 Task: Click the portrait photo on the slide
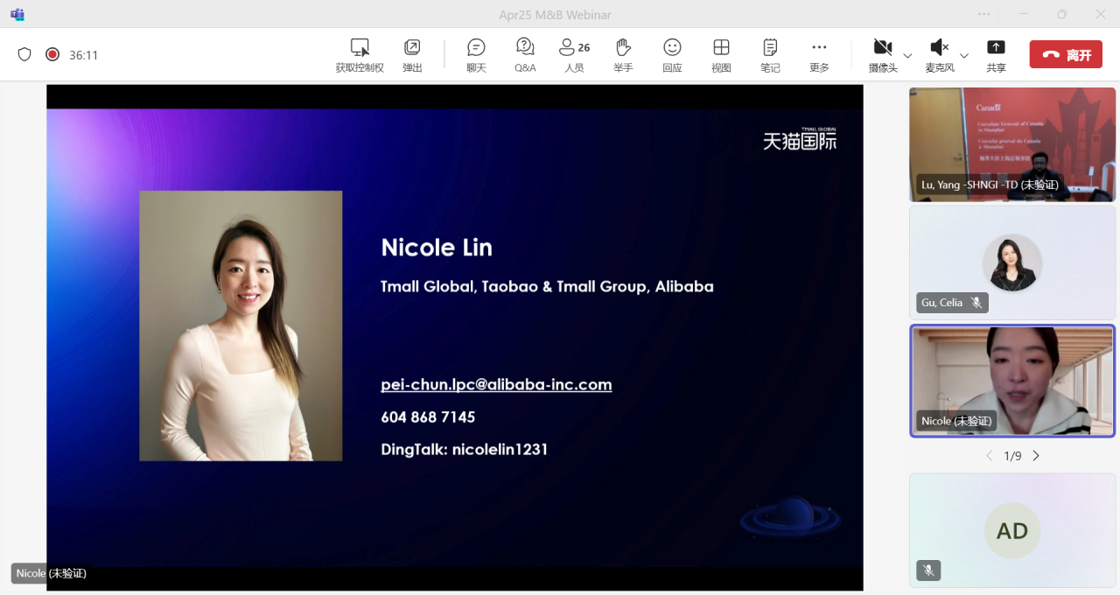coord(241,325)
